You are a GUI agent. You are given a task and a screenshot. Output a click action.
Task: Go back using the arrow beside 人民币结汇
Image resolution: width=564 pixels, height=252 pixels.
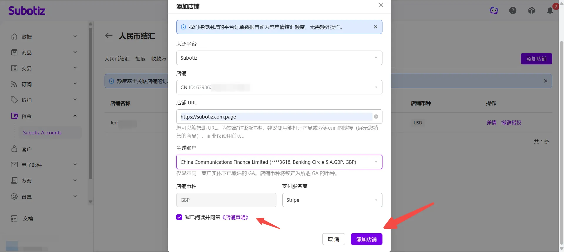[x=109, y=36]
